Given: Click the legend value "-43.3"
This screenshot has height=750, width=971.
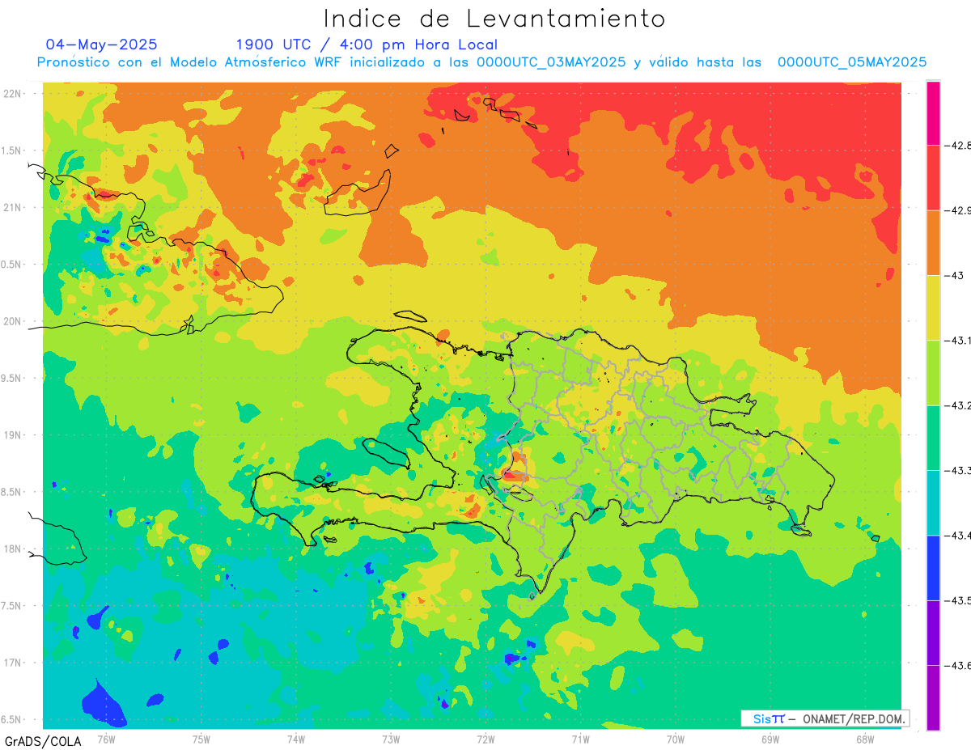Looking at the screenshot, I should (x=956, y=470).
